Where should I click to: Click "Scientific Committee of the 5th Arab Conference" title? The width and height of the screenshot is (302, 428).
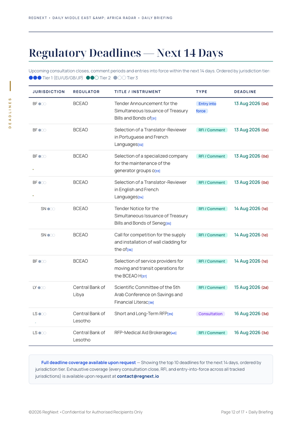(148, 295)
